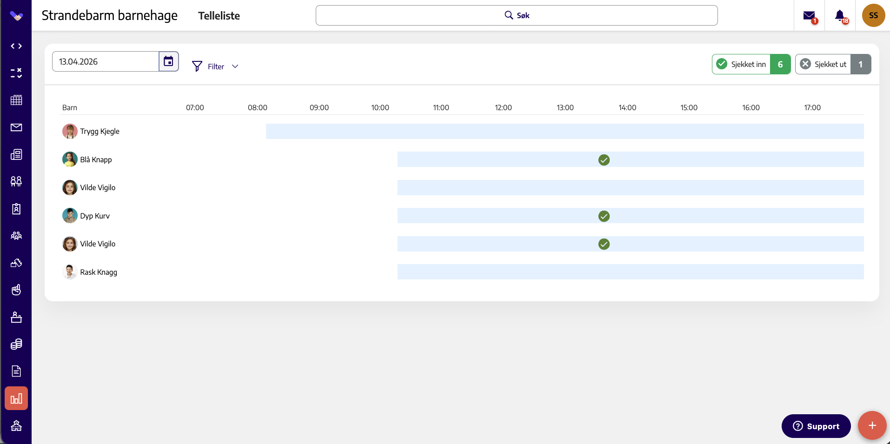The image size is (890, 444).
Task: Open the notifications bell
Action: point(840,16)
